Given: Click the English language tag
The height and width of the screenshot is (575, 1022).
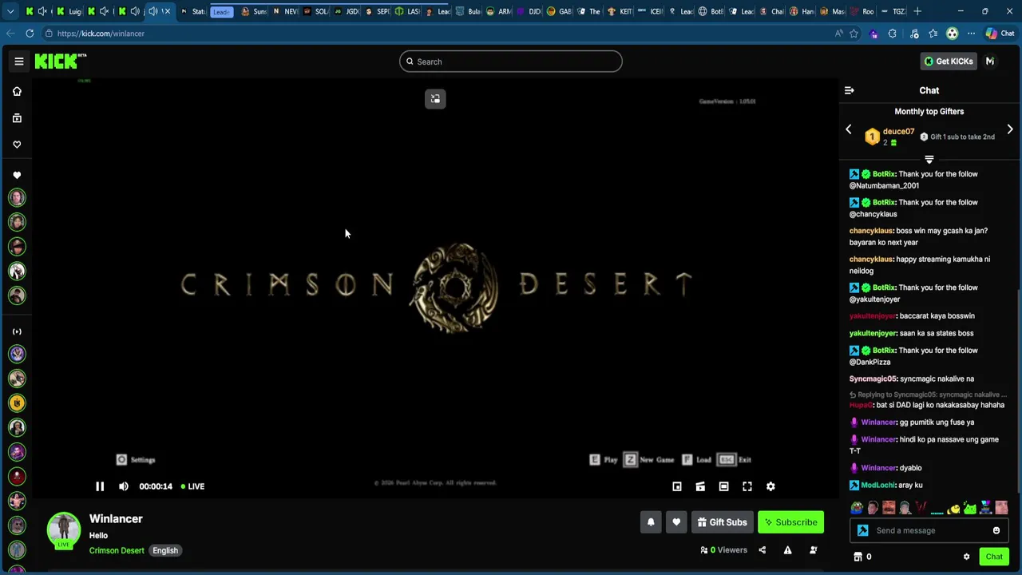Looking at the screenshot, I should 165,550.
